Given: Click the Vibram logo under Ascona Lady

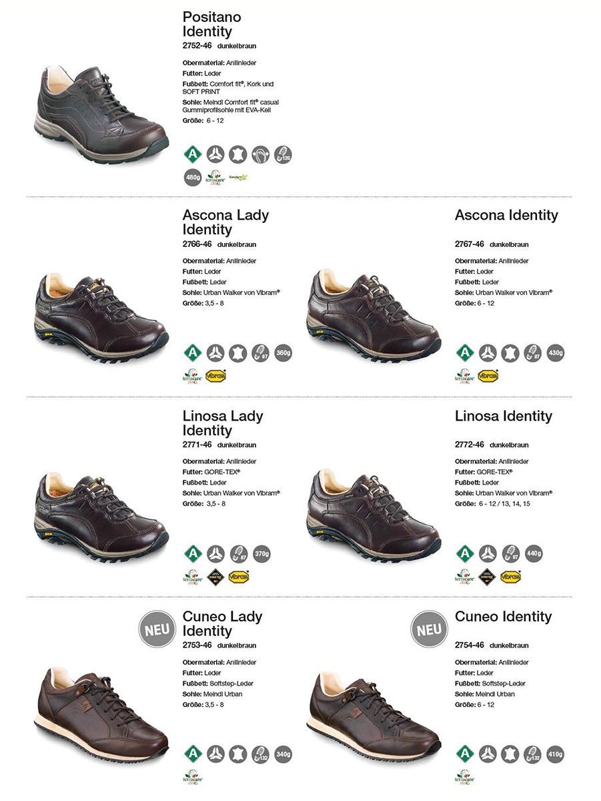Looking at the screenshot, I should tap(215, 376).
